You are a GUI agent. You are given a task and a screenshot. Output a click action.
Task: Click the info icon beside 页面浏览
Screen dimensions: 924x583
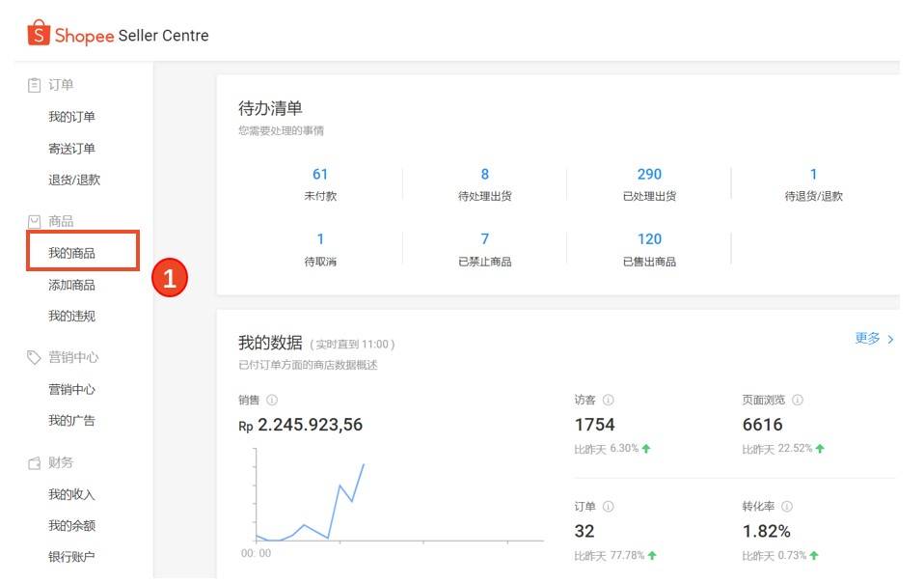pos(798,401)
